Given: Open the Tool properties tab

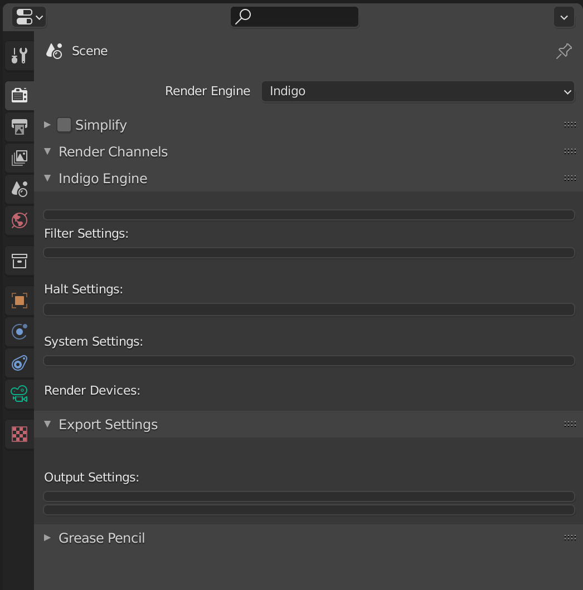Looking at the screenshot, I should coord(19,56).
